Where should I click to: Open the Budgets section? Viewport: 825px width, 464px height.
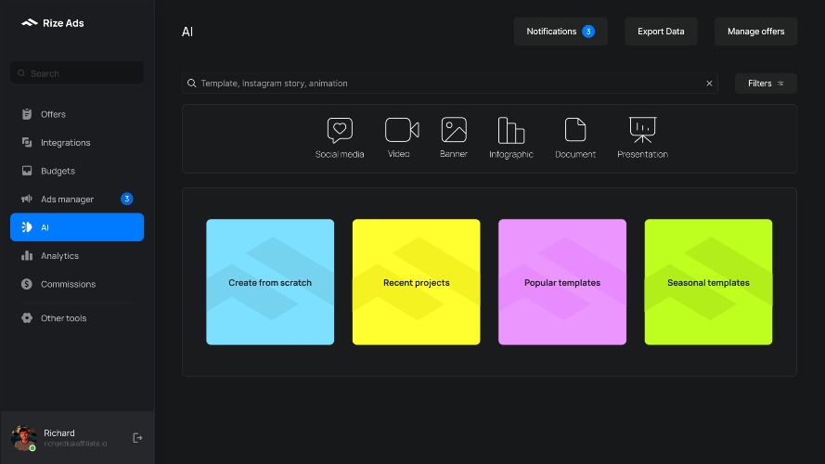pos(77,171)
